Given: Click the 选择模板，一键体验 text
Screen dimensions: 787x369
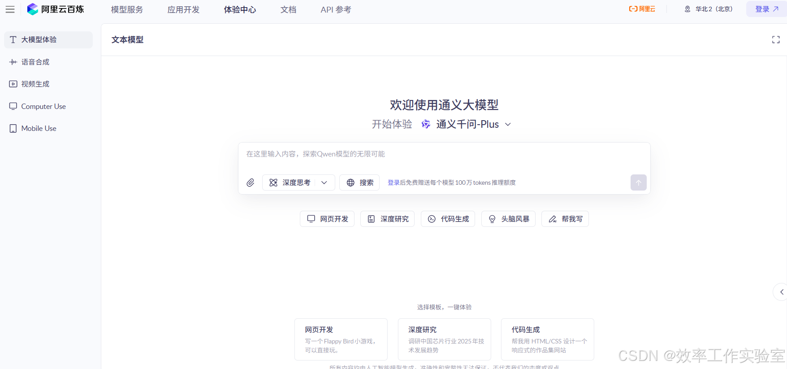Looking at the screenshot, I should click(x=444, y=307).
